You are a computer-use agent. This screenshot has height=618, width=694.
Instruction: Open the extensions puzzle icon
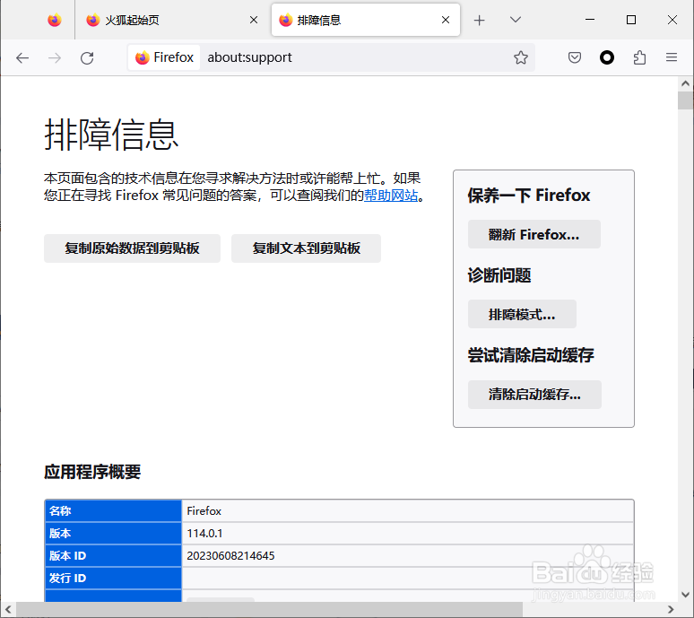tap(639, 57)
